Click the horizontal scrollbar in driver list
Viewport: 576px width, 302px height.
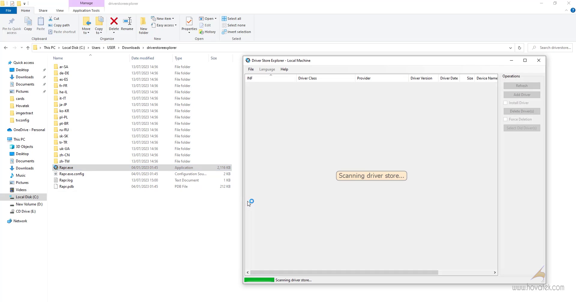click(344, 272)
